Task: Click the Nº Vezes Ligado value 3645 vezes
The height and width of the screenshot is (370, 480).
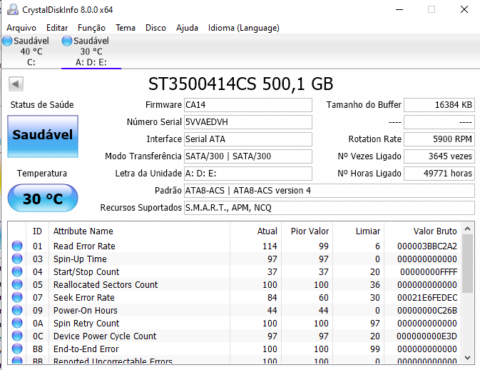Action: tap(439, 156)
